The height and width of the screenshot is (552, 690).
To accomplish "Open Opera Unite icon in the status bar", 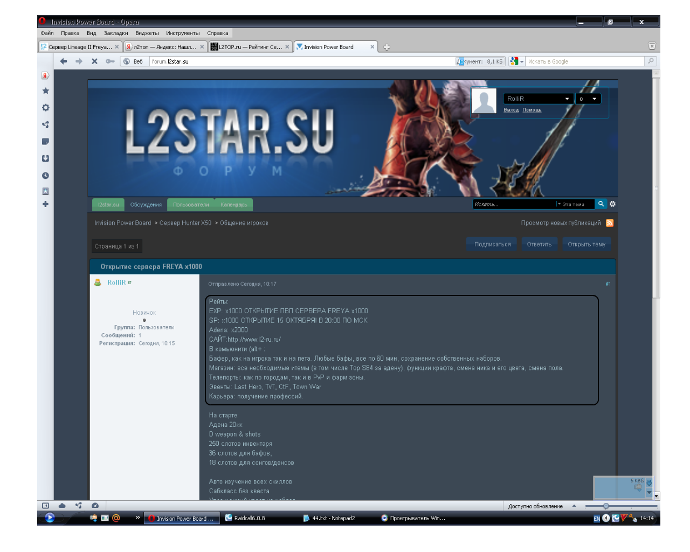I will [x=79, y=506].
